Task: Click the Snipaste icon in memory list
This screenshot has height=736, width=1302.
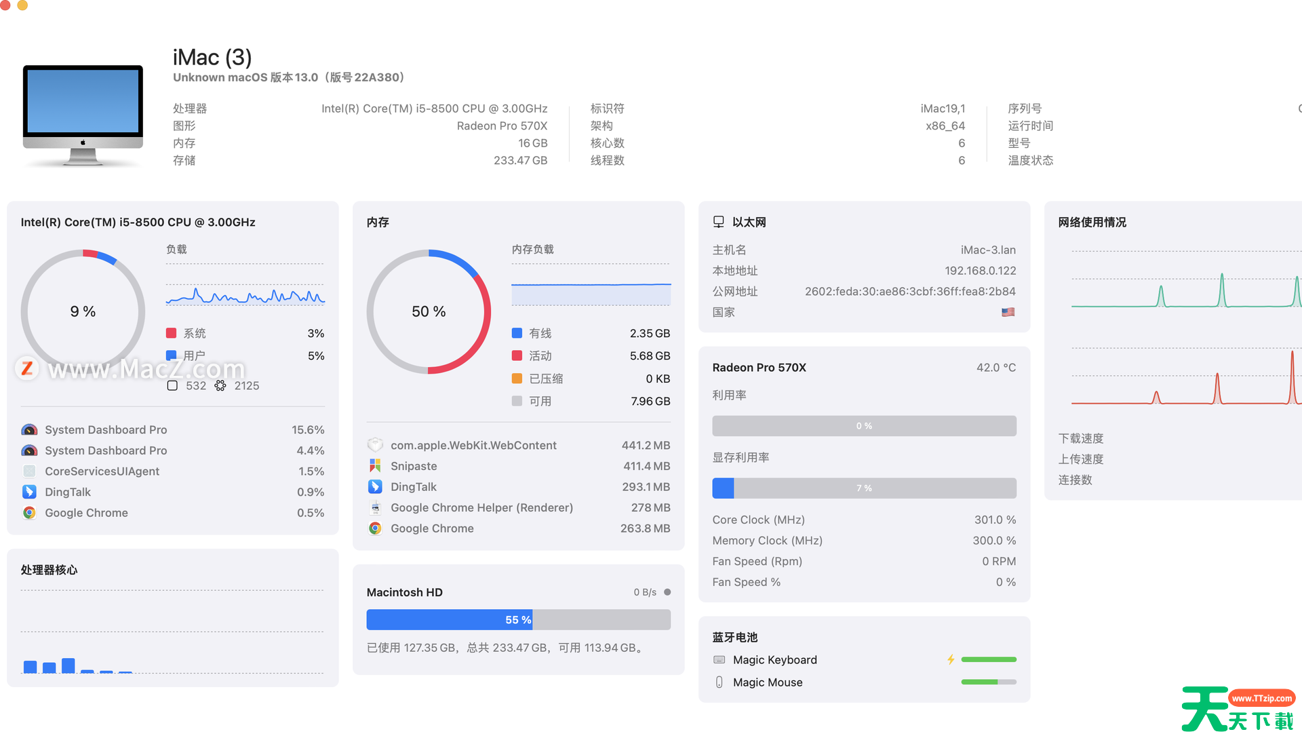Action: click(375, 466)
